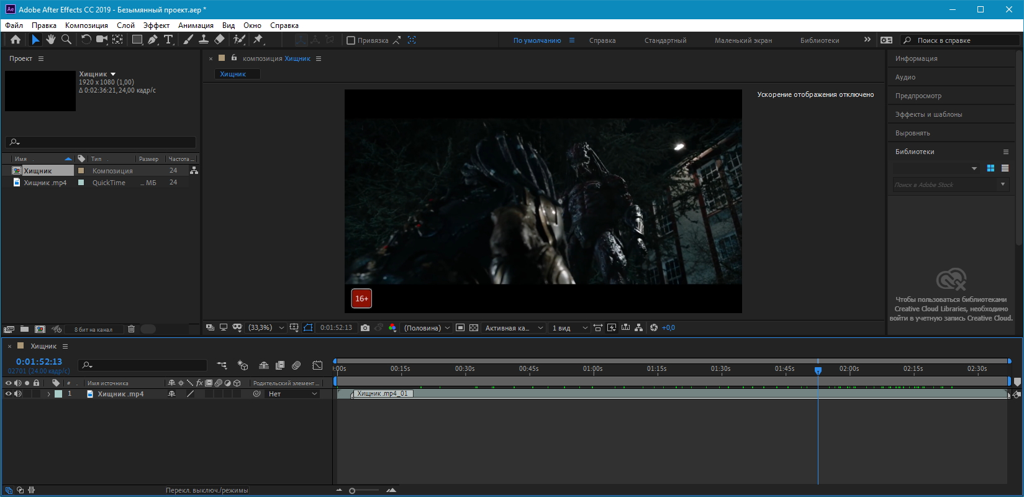Screen dimensions: 1024x497
Task: Select the Clone Stamp tool
Action: (204, 40)
